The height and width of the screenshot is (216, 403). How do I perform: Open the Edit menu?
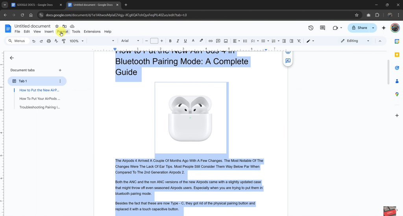[27, 31]
